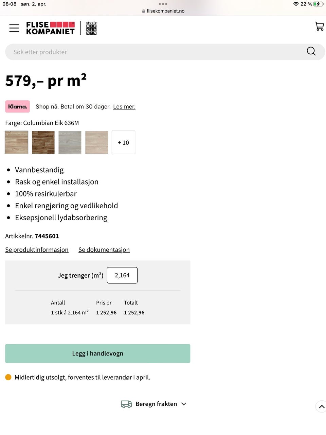Tap the Studio Bergersen logo
This screenshot has width=326, height=435.
pos(91,28)
